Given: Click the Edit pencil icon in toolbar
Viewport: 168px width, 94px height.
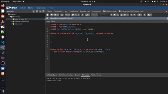Looking at the screenshot, I should (87, 15).
